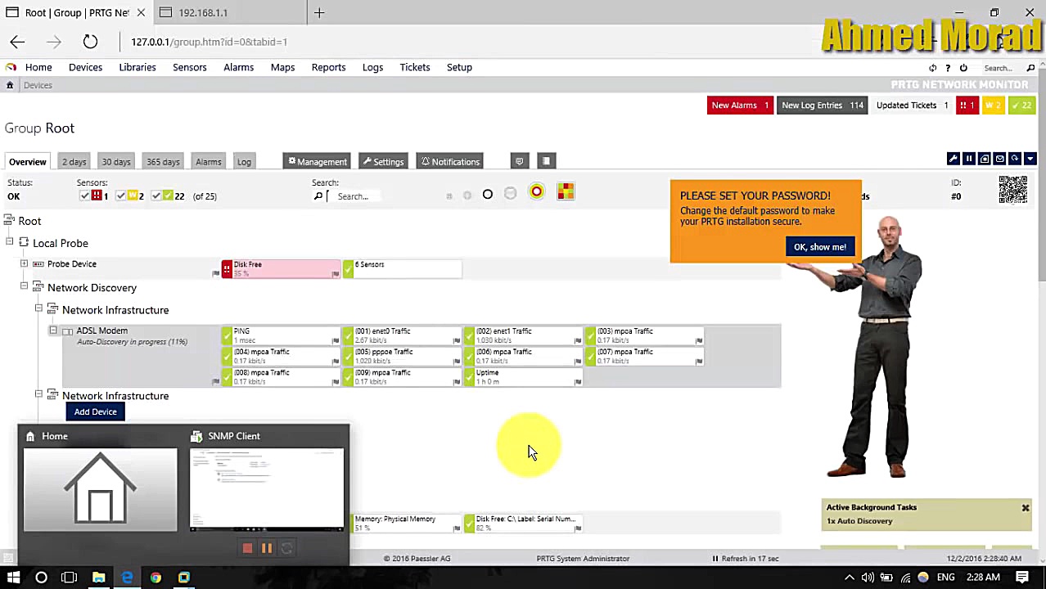The height and width of the screenshot is (589, 1046).
Task: Click the envelope send-link icon
Action: [x=999, y=159]
